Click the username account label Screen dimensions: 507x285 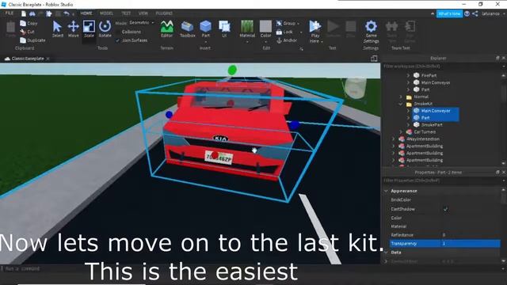[x=490, y=13]
